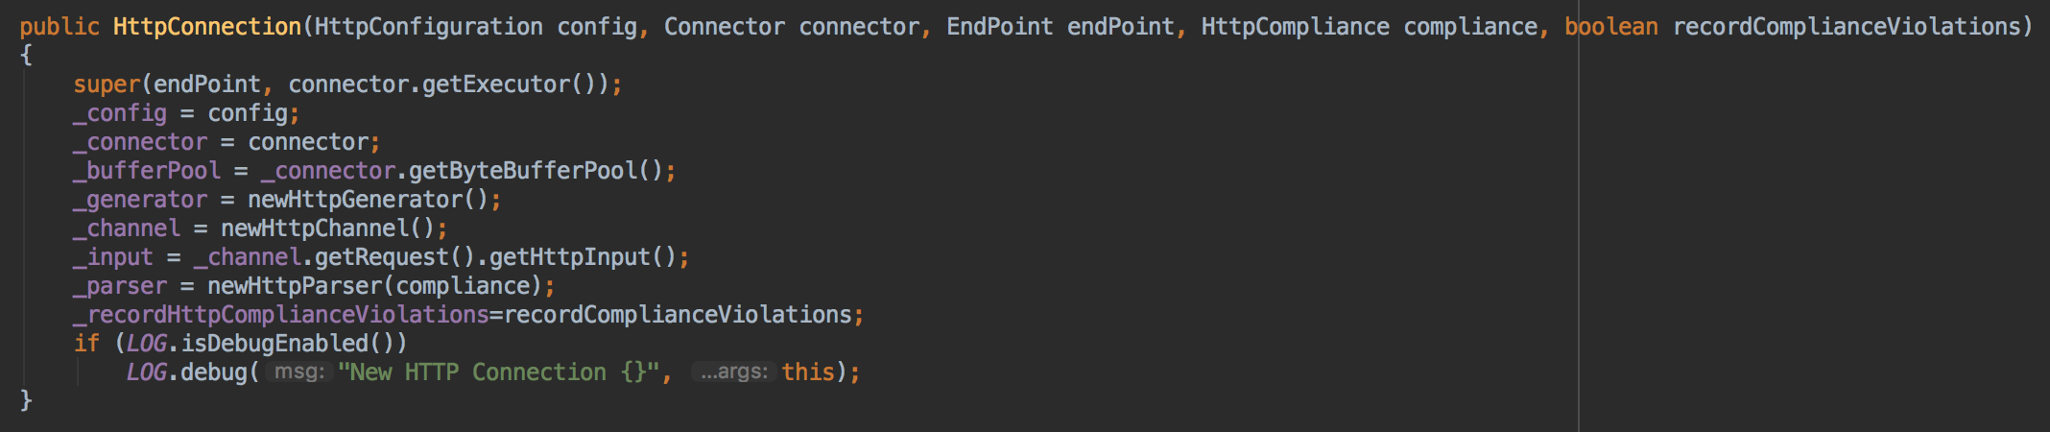Click the public keyword

coord(60,27)
